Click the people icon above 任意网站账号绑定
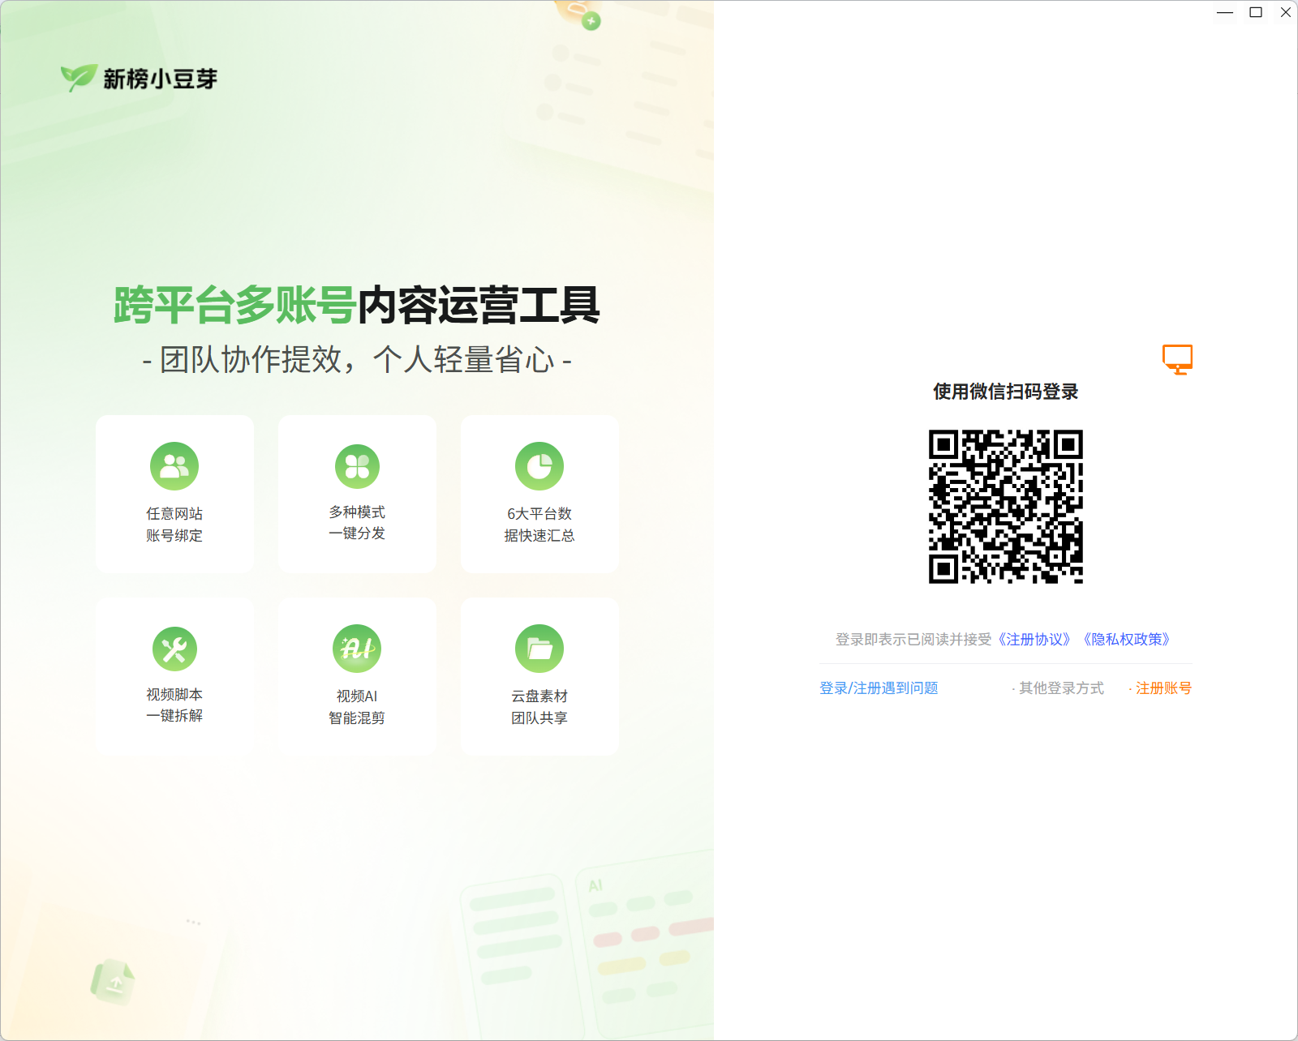1298x1041 pixels. 174,465
